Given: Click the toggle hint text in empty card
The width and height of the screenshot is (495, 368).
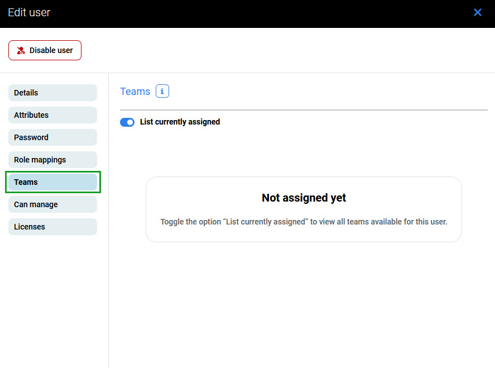Looking at the screenshot, I should (304, 222).
